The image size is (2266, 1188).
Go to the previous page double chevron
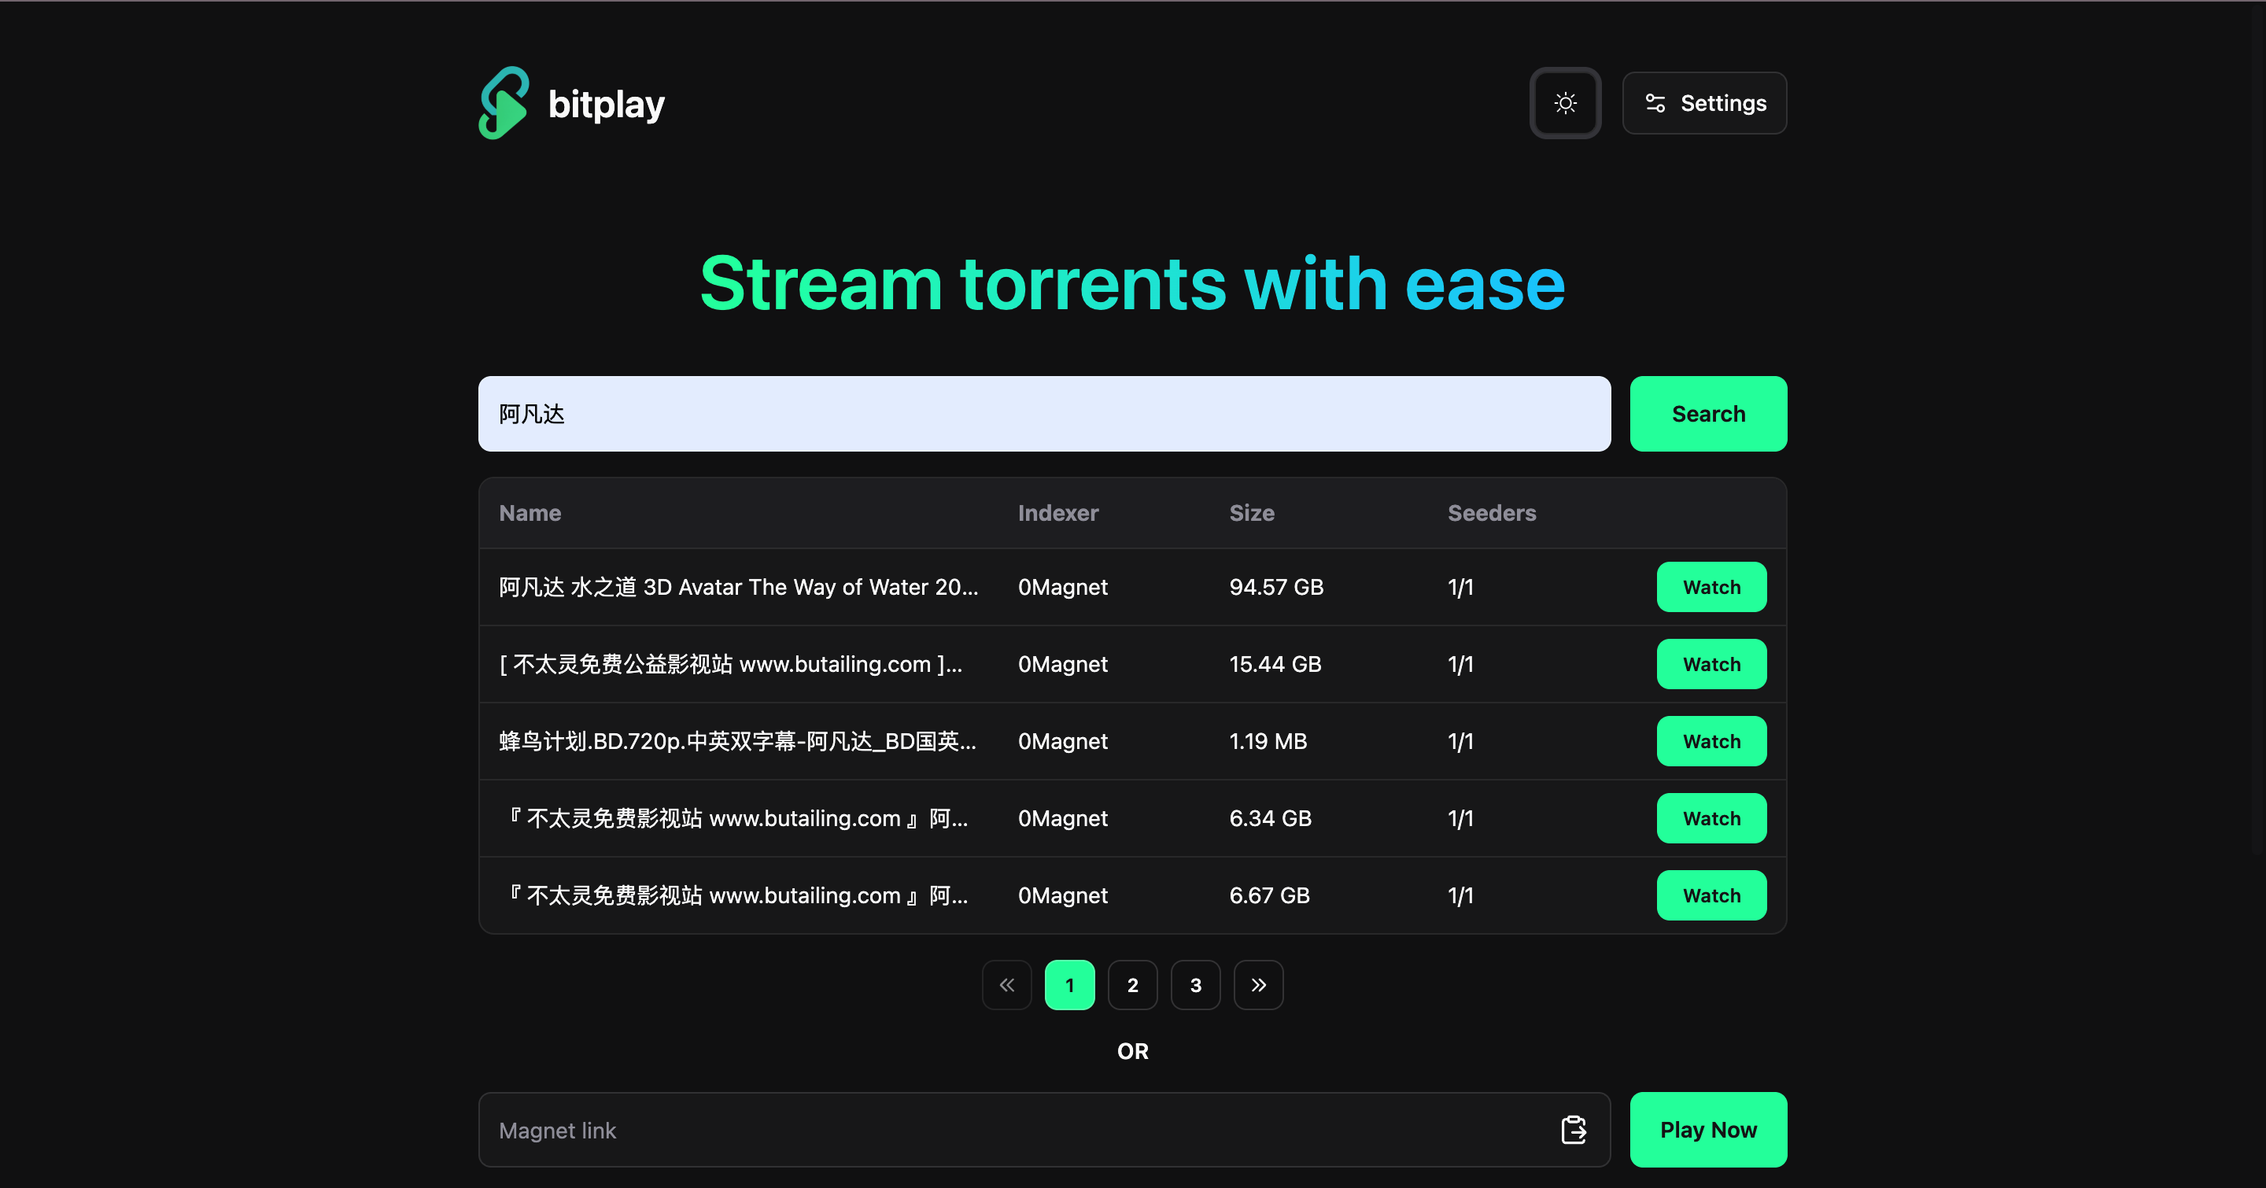[1006, 985]
